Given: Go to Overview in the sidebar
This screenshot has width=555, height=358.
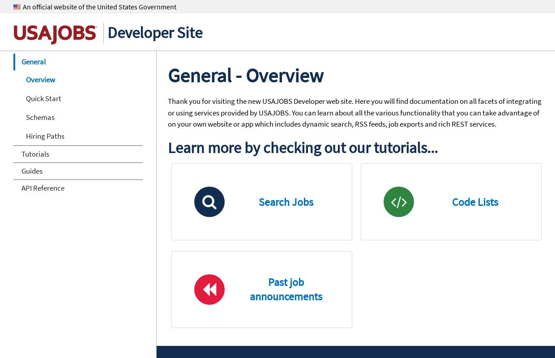Looking at the screenshot, I should tap(41, 80).
